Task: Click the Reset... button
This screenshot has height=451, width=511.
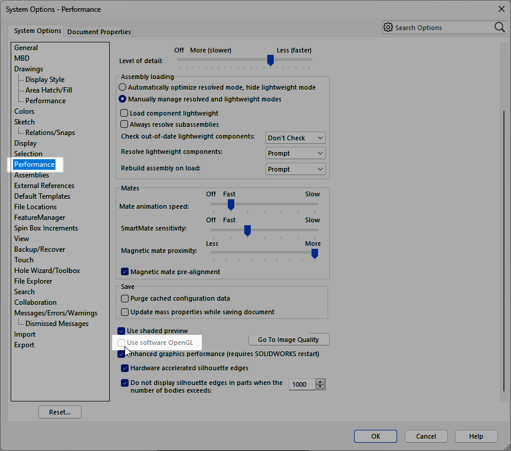Action: [x=60, y=412]
